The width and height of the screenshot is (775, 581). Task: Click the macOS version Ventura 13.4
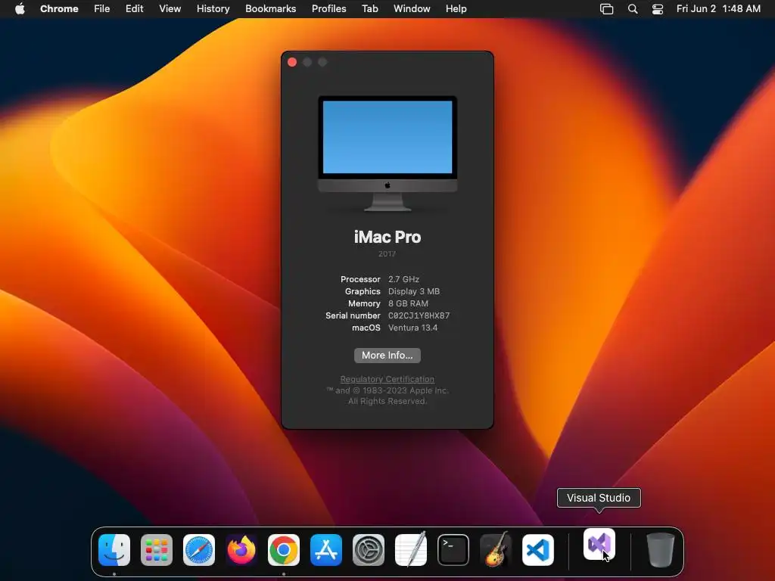412,328
